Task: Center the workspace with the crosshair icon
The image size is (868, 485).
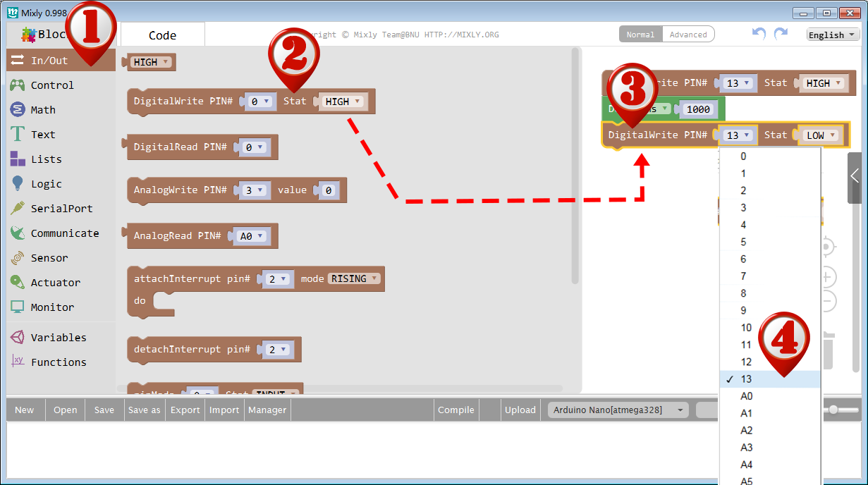Action: point(826,247)
